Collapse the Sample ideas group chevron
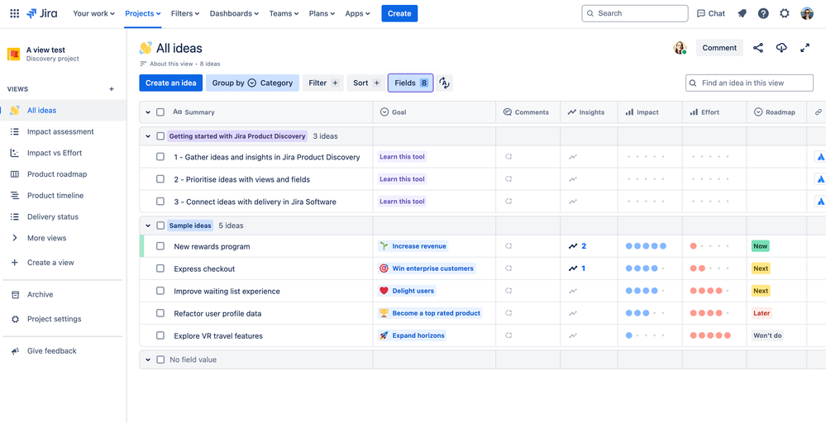 point(148,226)
